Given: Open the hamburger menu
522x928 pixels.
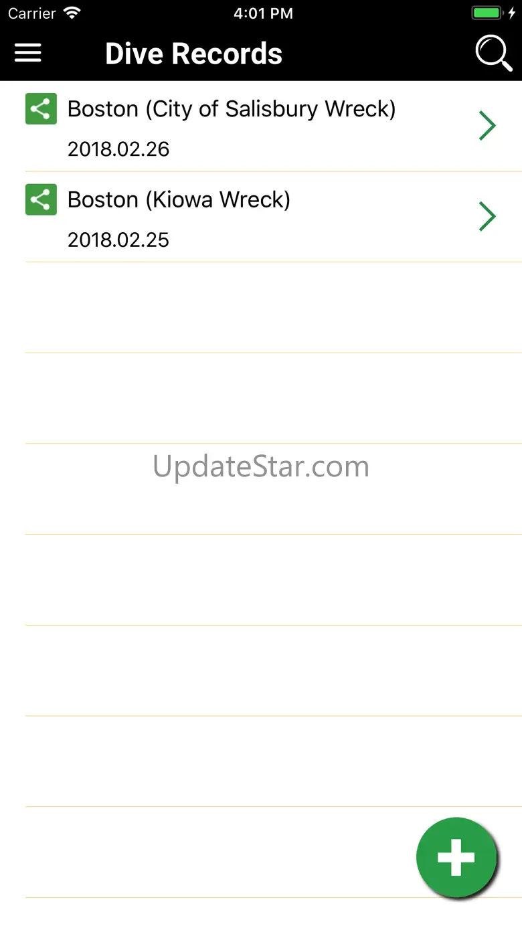Looking at the screenshot, I should 28,54.
